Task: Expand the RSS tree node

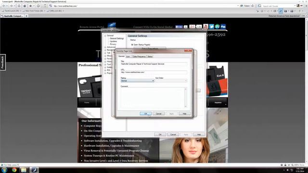Action: [105, 70]
